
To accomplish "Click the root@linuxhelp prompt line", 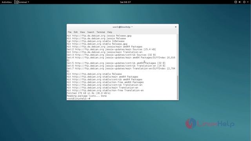I will 78,99.
